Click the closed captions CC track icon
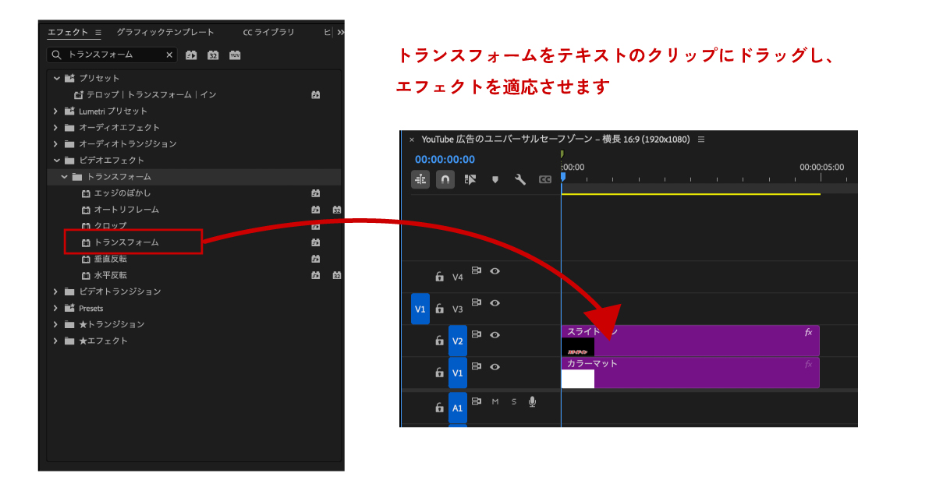Viewport: 936px width, 491px height. tap(545, 179)
